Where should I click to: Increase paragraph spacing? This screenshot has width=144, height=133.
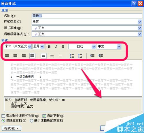(72, 56)
